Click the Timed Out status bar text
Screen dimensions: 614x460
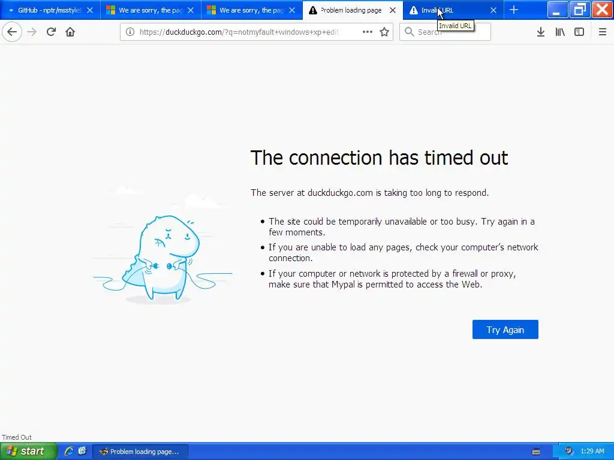pyautogui.click(x=16, y=437)
